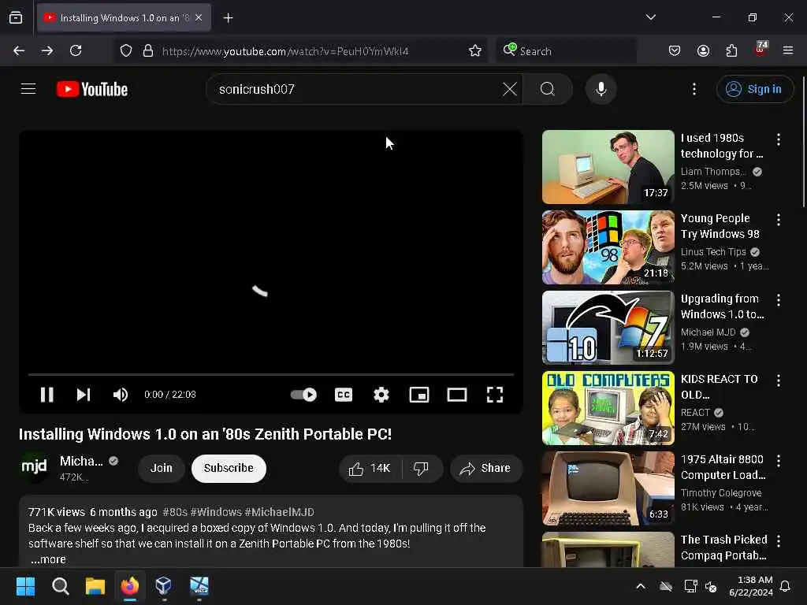807x605 pixels.
Task: Start voice search with the microphone
Action: 601,89
